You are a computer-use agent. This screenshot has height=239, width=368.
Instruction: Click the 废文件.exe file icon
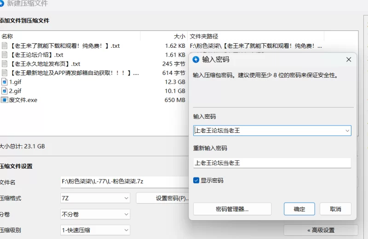[x=5, y=100]
